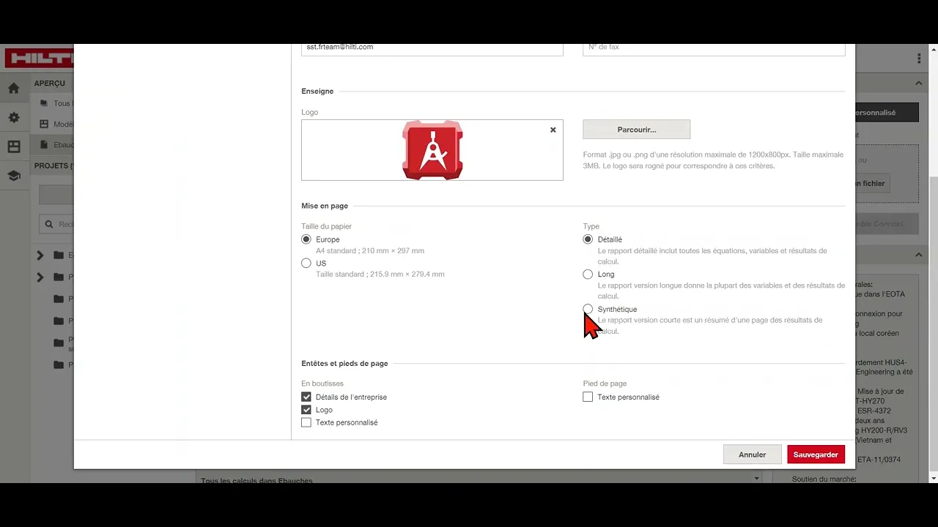
Task: Choose Détaillé report type
Action: coord(588,239)
